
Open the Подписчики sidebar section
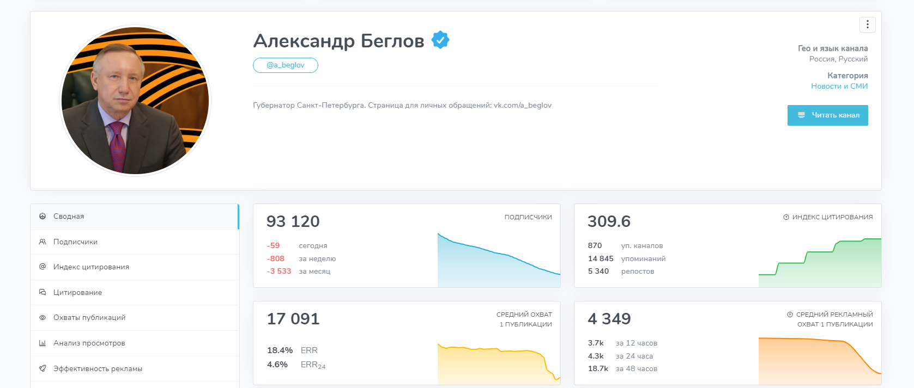75,242
